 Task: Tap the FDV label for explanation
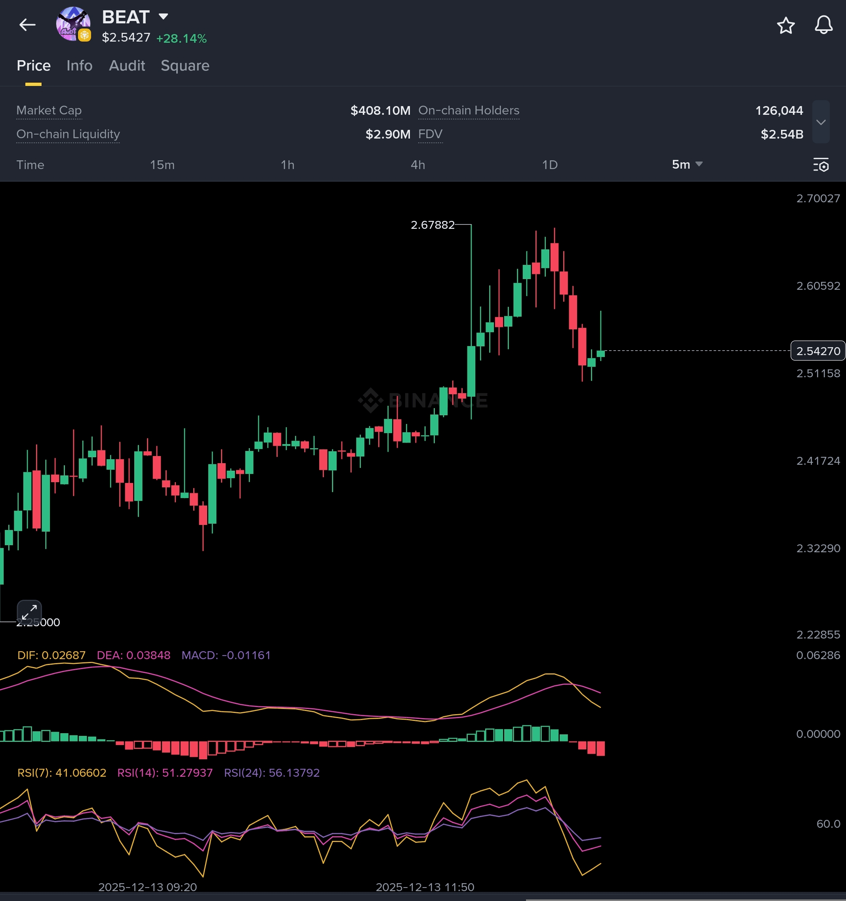click(430, 134)
